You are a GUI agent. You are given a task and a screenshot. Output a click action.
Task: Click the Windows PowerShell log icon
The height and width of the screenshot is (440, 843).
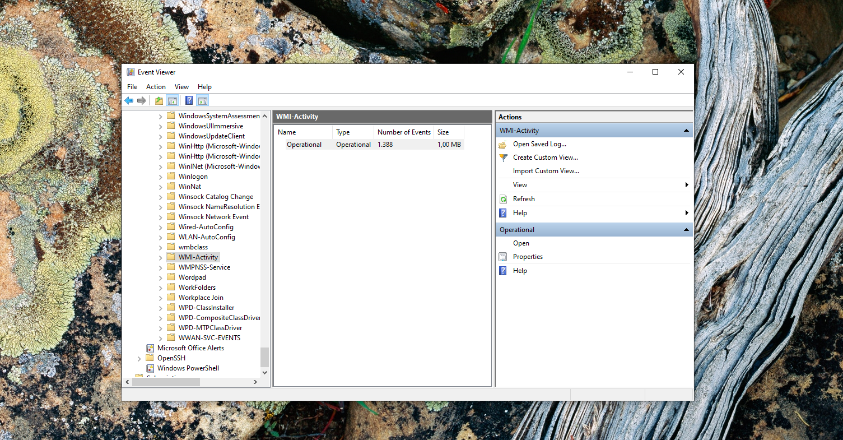[150, 368]
